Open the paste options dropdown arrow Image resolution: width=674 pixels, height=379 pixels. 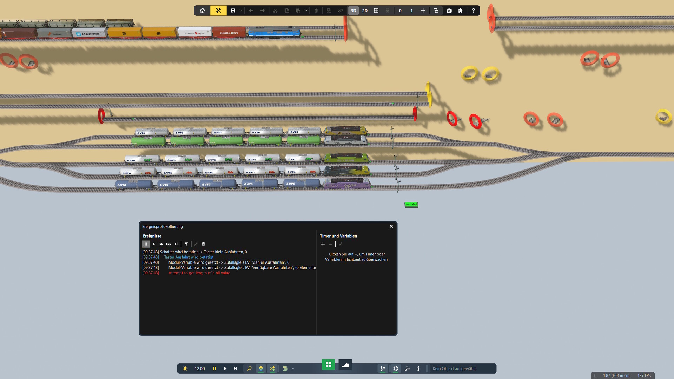point(306,11)
